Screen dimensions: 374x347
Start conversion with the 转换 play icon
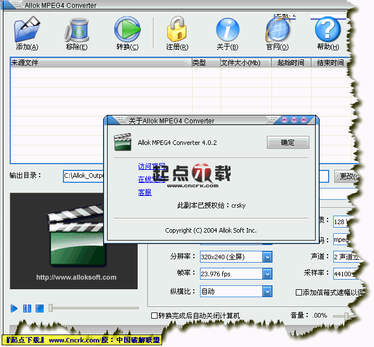[x=127, y=29]
